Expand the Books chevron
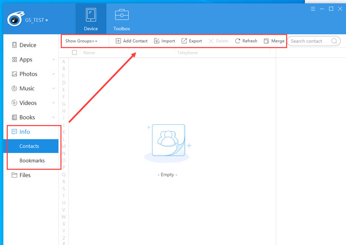The image size is (346, 245). pos(54,117)
